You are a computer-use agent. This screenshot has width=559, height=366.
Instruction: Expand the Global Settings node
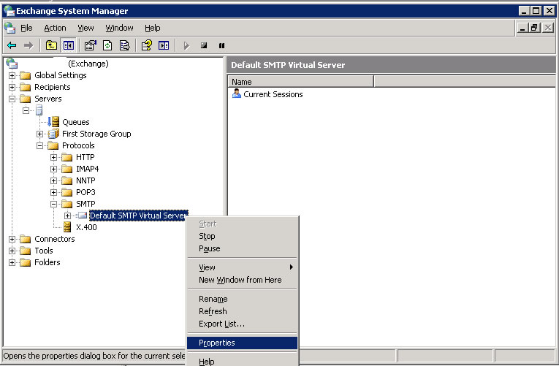pyautogui.click(x=12, y=75)
